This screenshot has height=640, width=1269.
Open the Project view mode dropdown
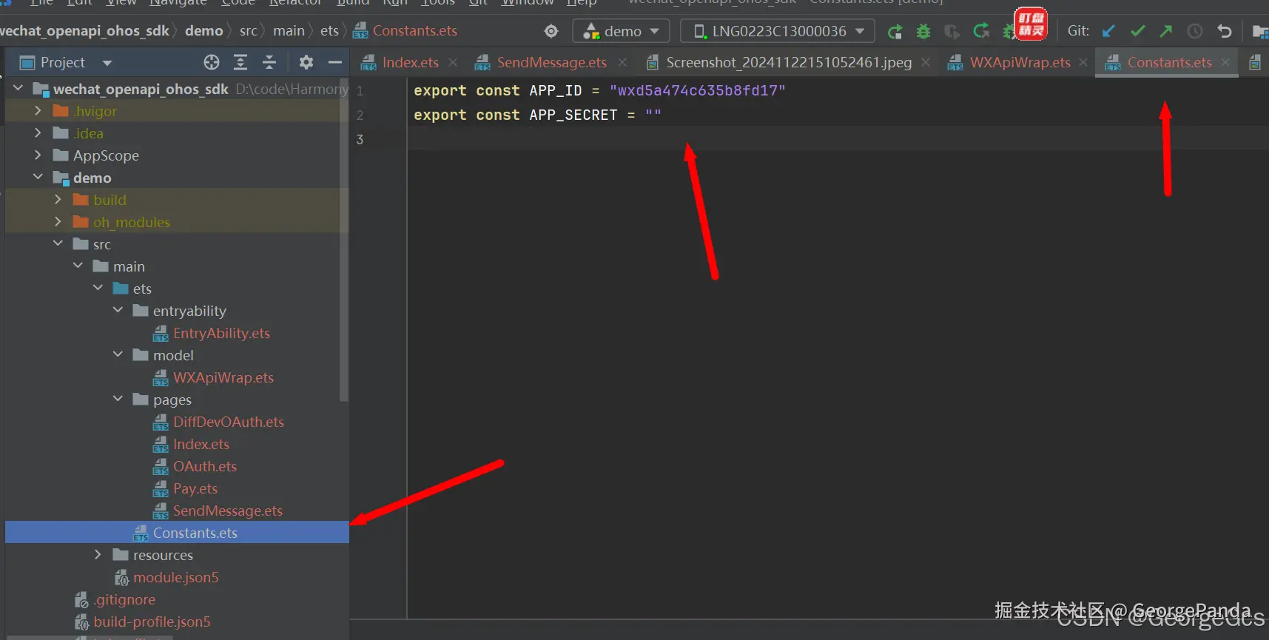[107, 63]
